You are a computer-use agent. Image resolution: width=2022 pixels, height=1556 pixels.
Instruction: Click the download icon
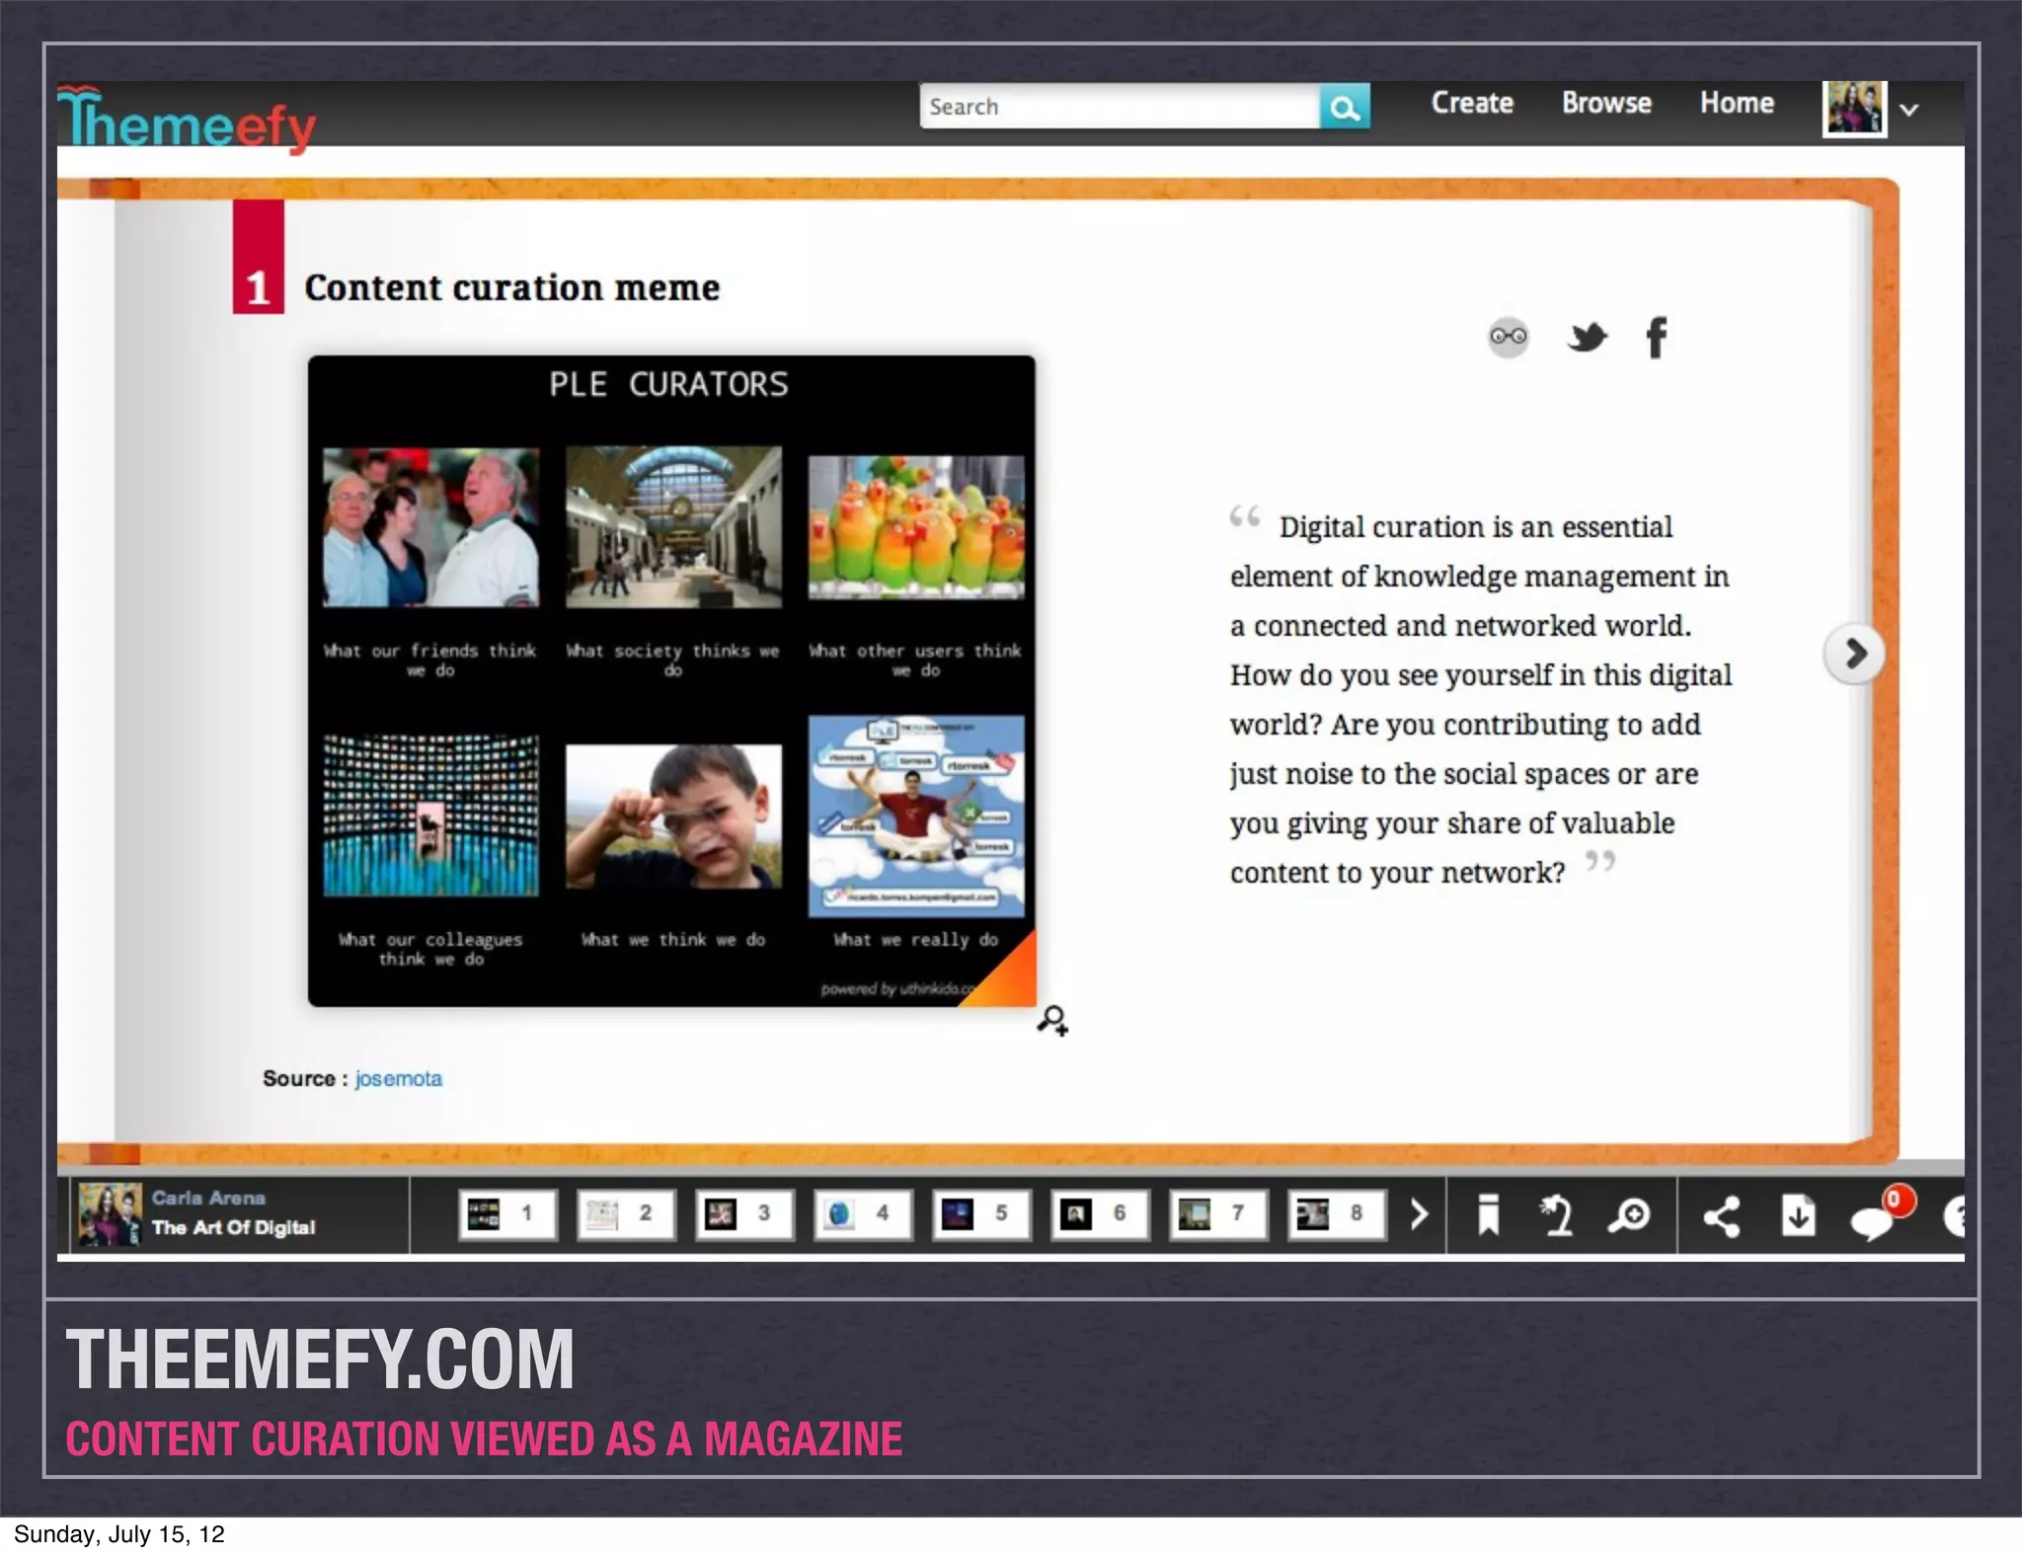click(1799, 1215)
